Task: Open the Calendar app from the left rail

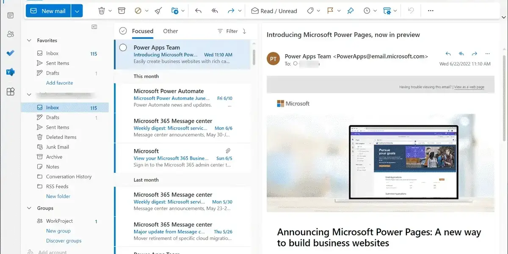Action: 11,15
